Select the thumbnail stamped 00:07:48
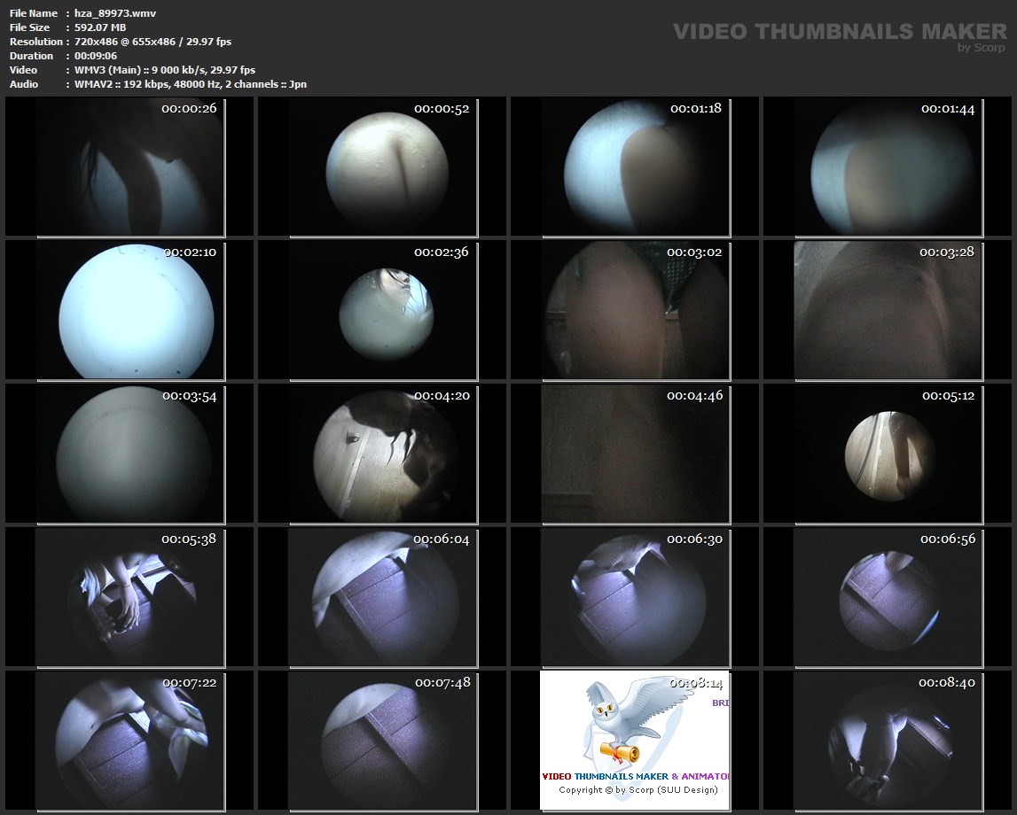Screen dimensions: 1017x815 [383, 741]
